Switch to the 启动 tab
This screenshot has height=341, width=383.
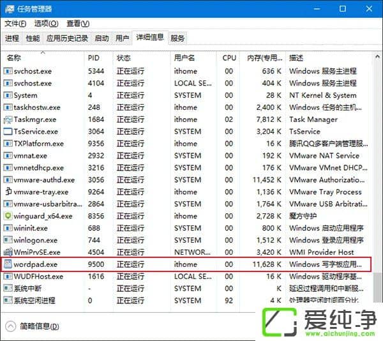coord(101,38)
